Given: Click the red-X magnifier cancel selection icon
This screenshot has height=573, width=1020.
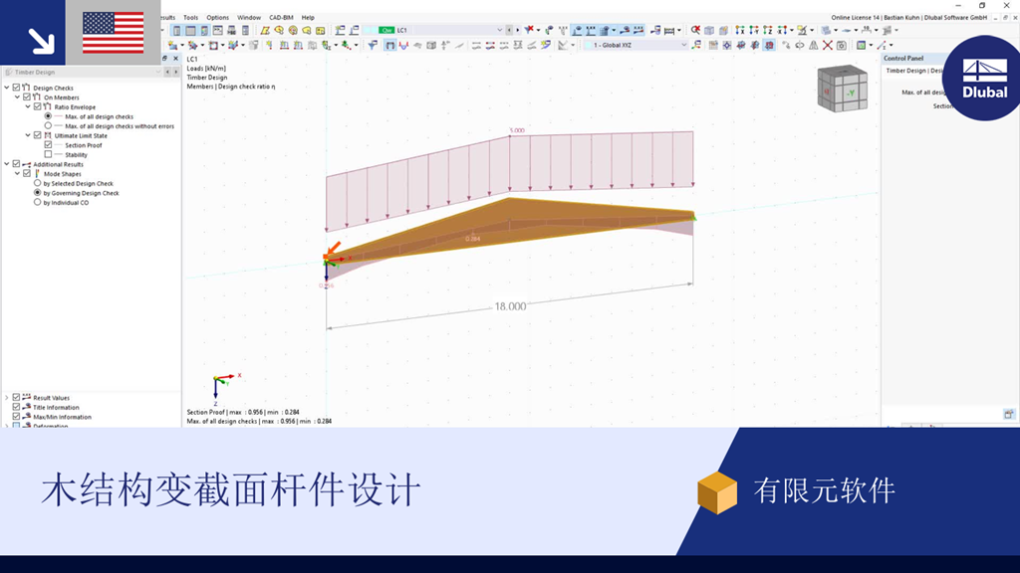Looking at the screenshot, I should (695, 30).
